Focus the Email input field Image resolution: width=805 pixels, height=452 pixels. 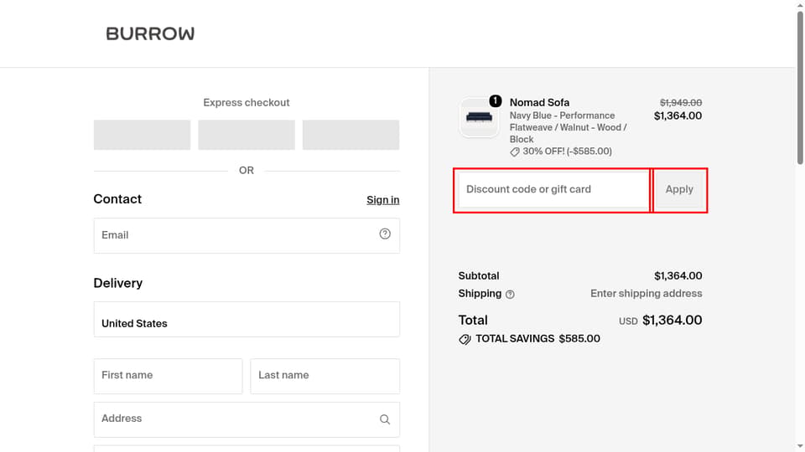tap(247, 236)
